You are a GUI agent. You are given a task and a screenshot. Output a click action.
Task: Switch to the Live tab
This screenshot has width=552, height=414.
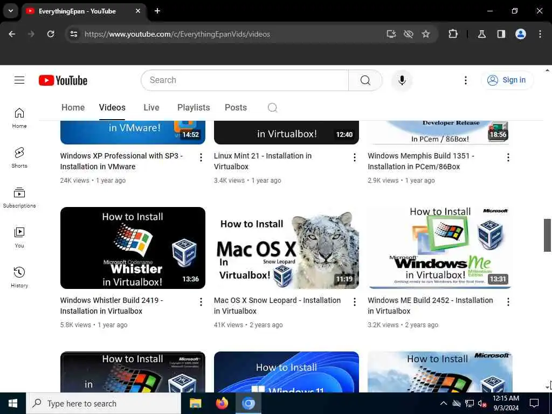click(151, 107)
